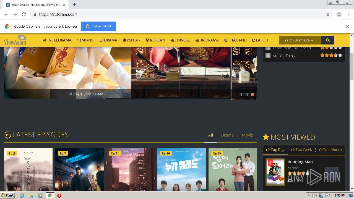Set Chrome as default browser

pyautogui.click(x=98, y=26)
